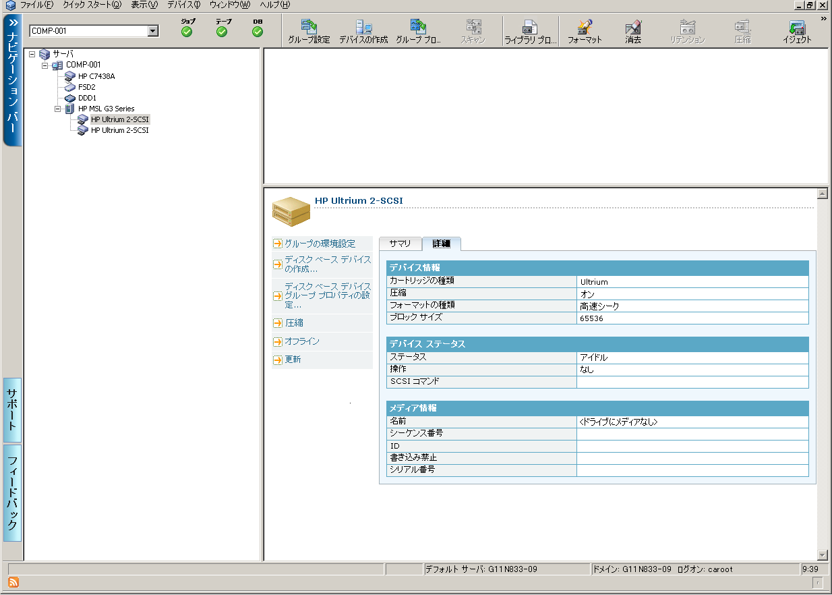Click the ライブラリ プロ... toolbar icon
This screenshot has width=832, height=595.
[x=531, y=32]
